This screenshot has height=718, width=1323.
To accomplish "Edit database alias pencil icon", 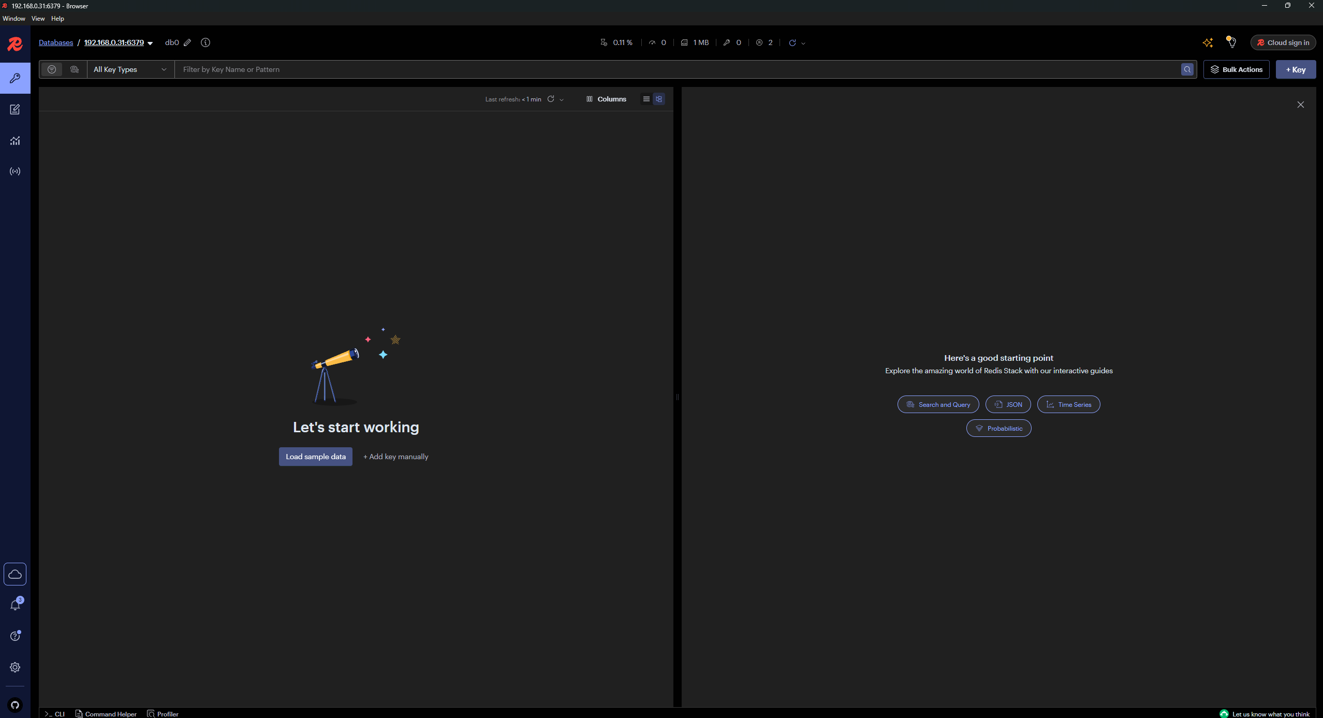I will [187, 42].
